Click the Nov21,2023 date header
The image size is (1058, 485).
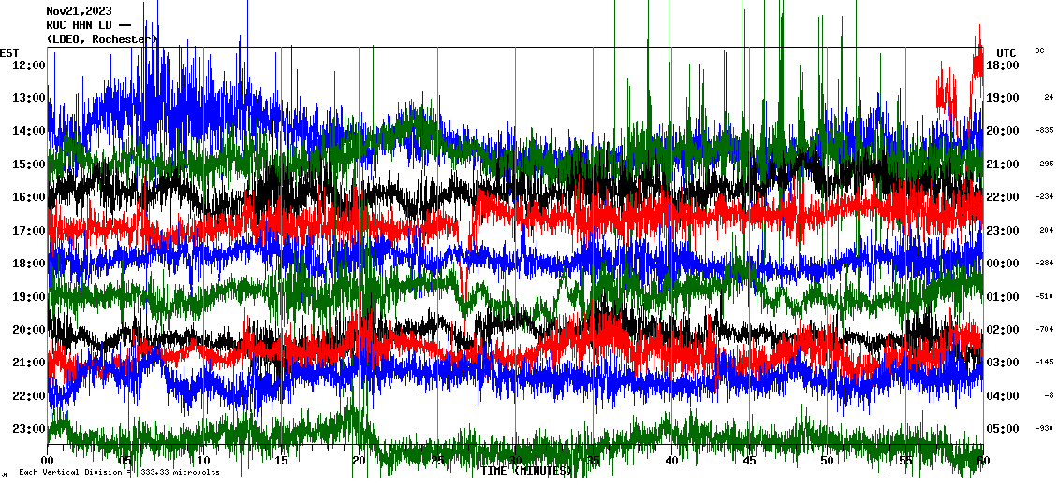click(79, 11)
